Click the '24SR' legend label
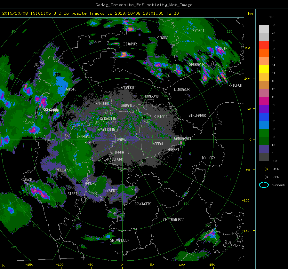This screenshot has height=269, width=288. [x=275, y=169]
